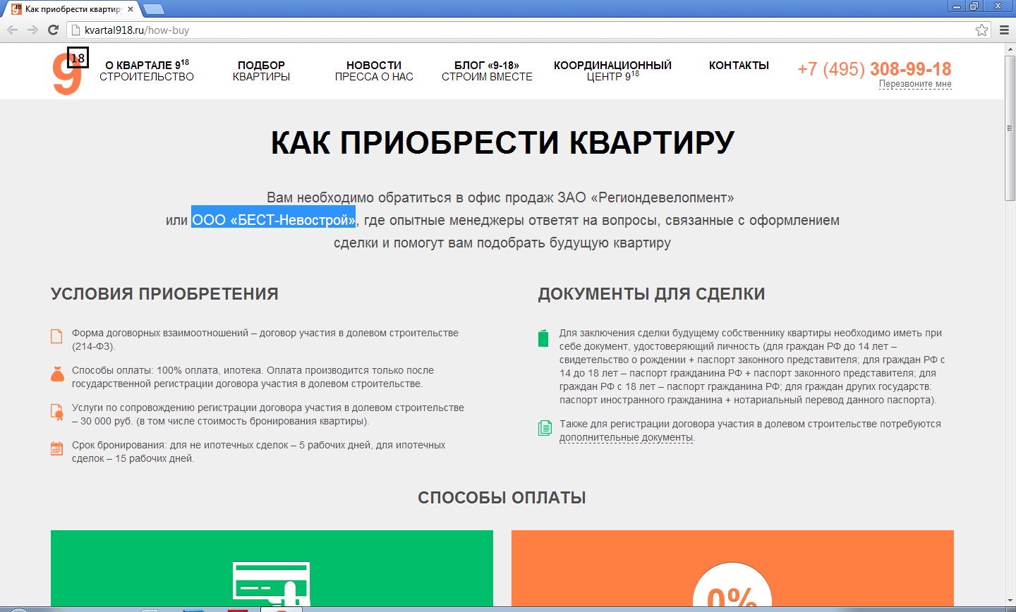Click the vertical page scrollbar thumb
The width and height of the screenshot is (1016, 612).
(x=1010, y=127)
